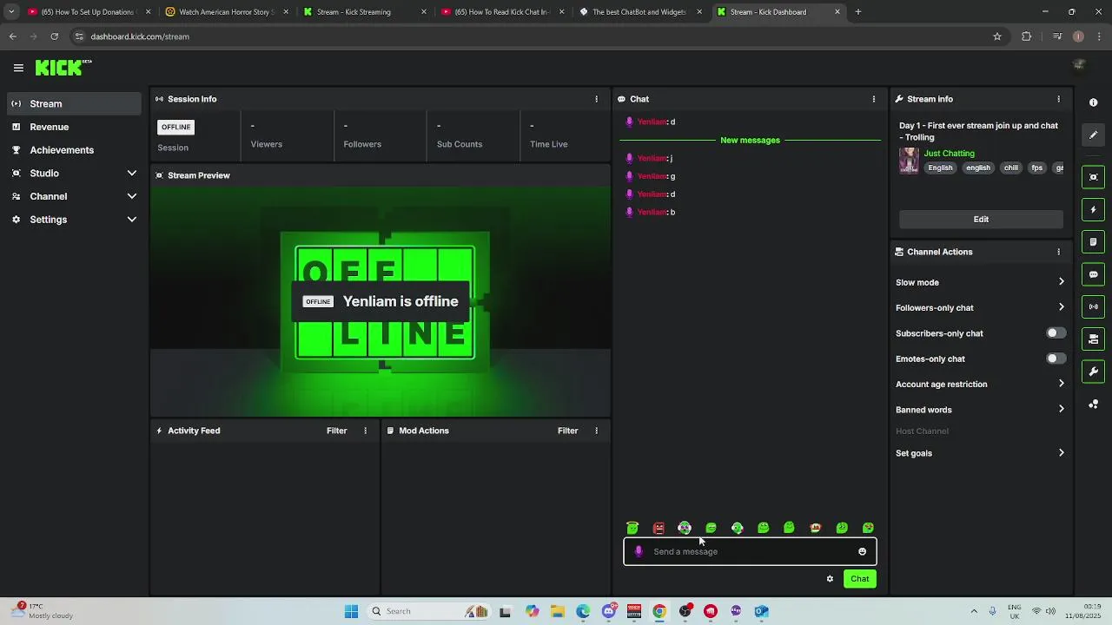Screen dimensions: 1112x625
Task: Open Session Info three-dot options
Action: (x=596, y=99)
